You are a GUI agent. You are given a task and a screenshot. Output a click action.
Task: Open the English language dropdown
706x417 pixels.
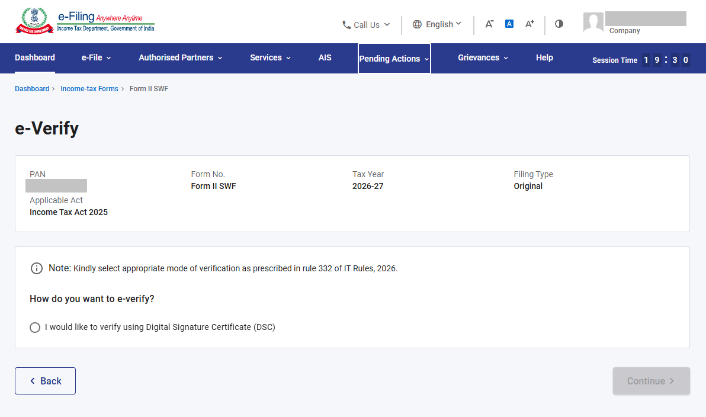(437, 24)
